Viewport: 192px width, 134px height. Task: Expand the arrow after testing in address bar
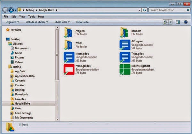click(36, 10)
